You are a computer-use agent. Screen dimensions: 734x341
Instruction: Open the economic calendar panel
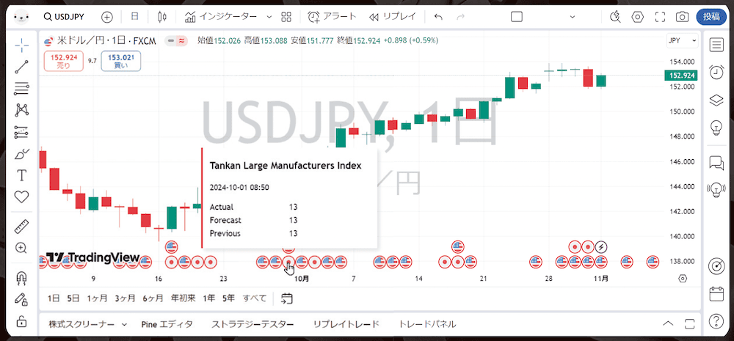716,294
